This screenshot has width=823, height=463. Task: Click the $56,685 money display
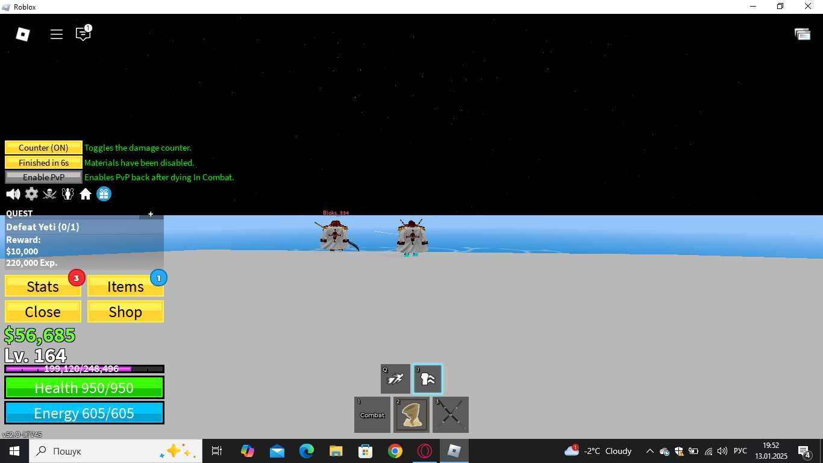40,335
